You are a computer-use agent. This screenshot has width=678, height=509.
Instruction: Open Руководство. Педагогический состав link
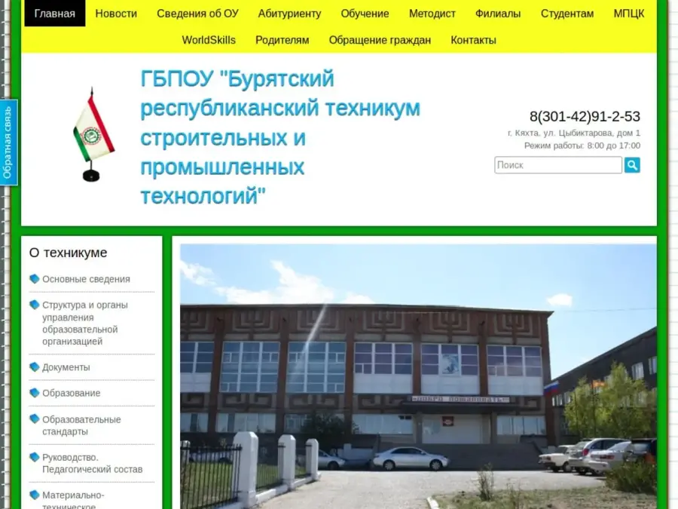point(92,463)
